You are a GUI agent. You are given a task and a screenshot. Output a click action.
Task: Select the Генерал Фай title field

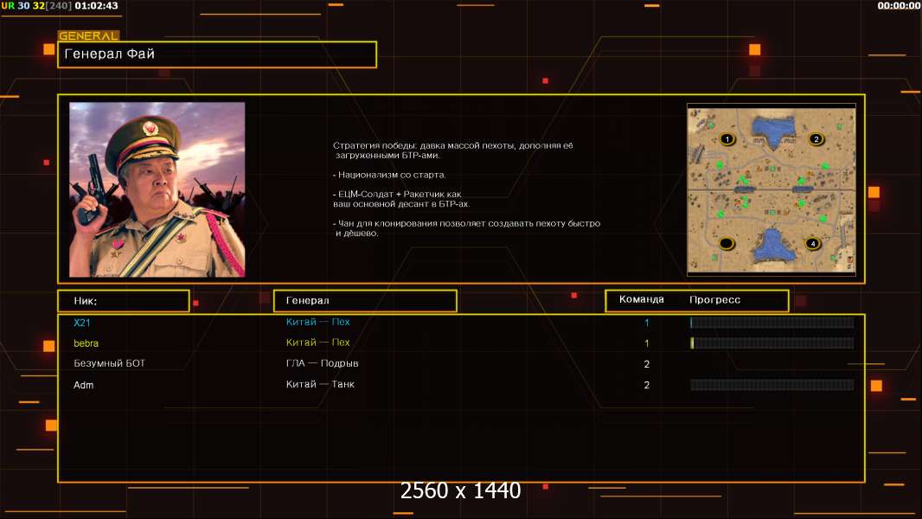point(216,54)
